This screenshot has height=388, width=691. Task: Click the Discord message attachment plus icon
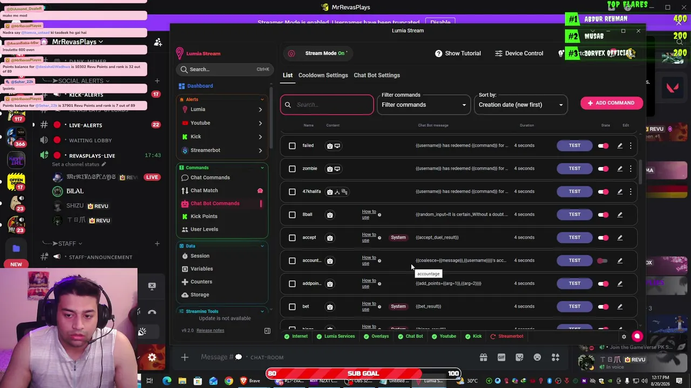[185, 357]
